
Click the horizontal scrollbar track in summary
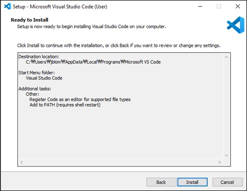(x=121, y=162)
